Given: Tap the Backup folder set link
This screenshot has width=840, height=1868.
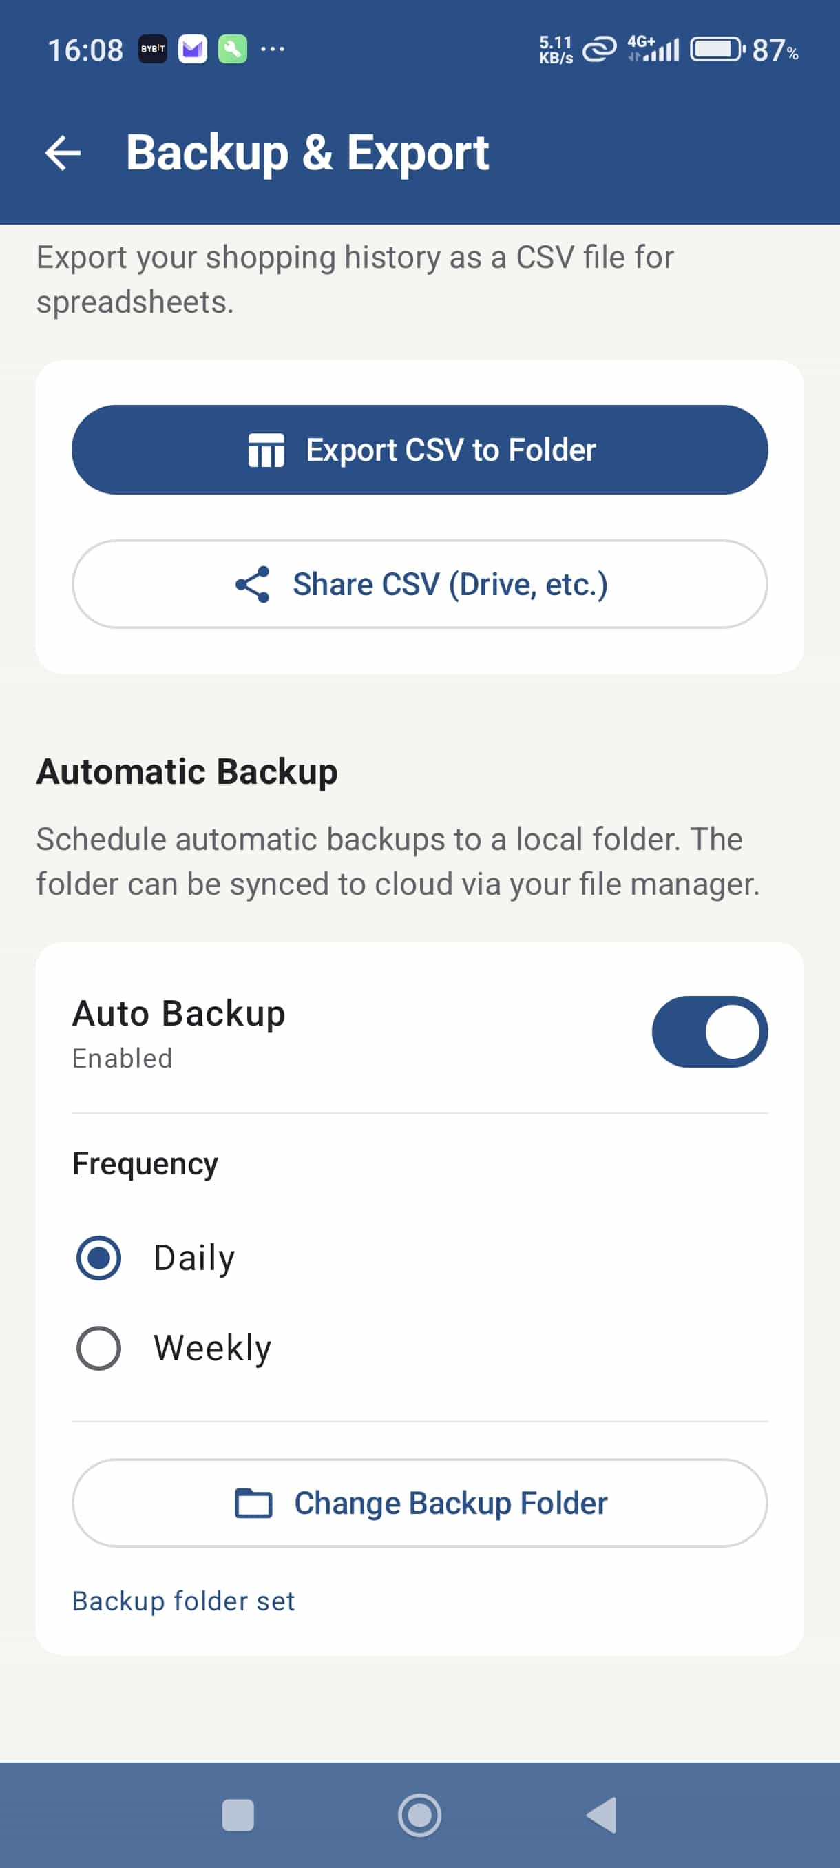Looking at the screenshot, I should [182, 1601].
